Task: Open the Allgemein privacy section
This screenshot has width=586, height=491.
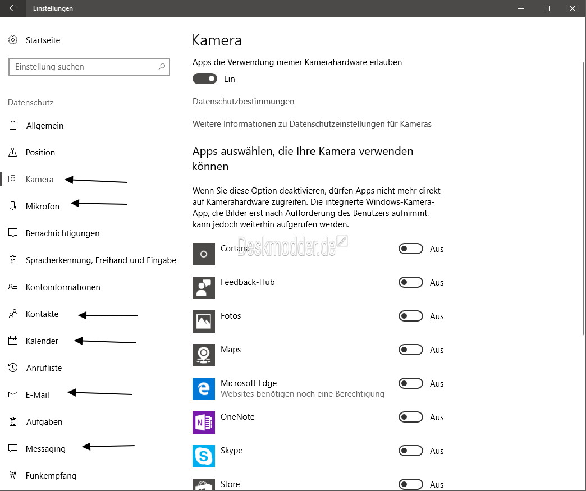Action: tap(45, 126)
